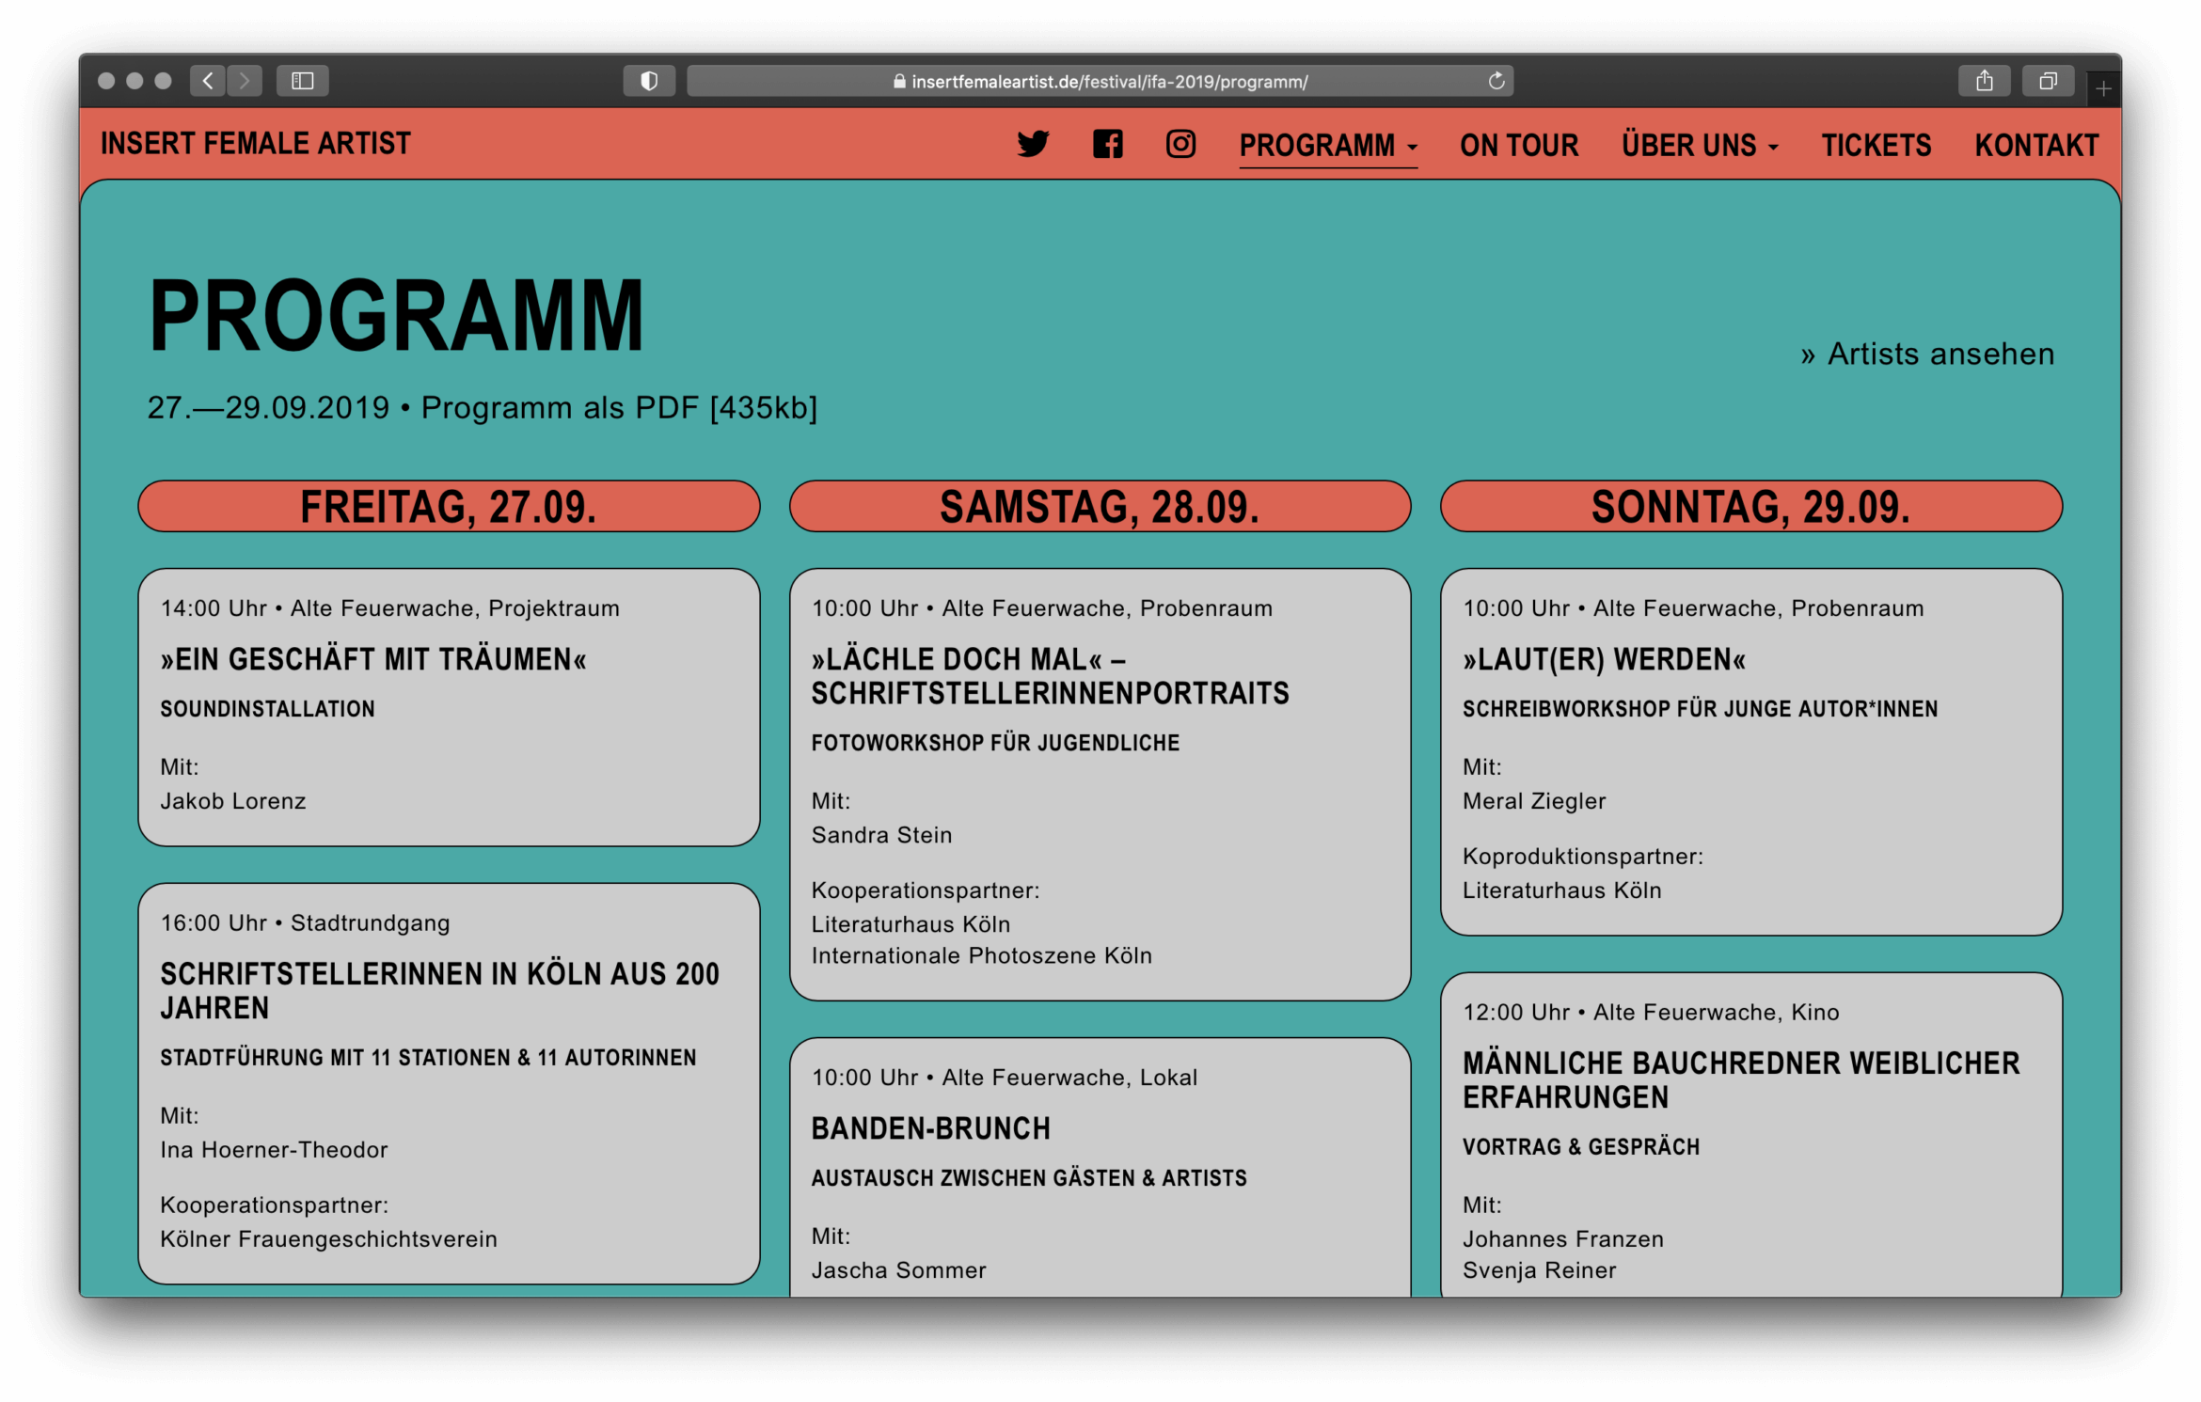Screen dimensions: 2201x1402
Task: Open the Artists ansehen link
Action: [x=1927, y=354]
